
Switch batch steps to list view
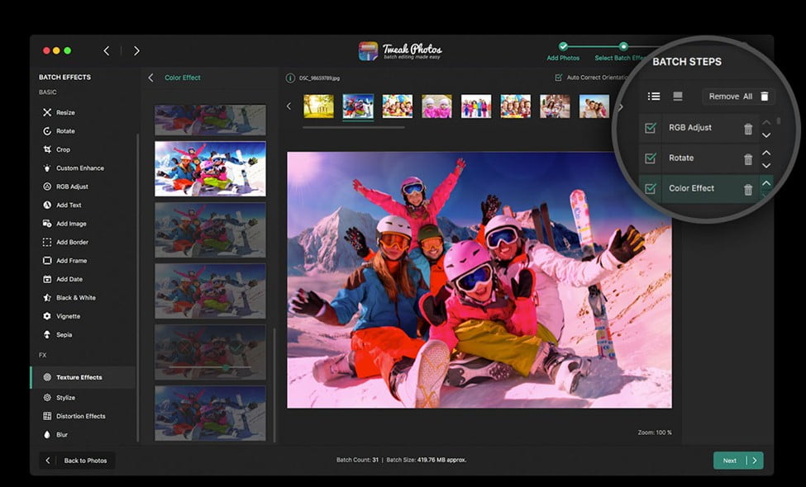point(654,96)
